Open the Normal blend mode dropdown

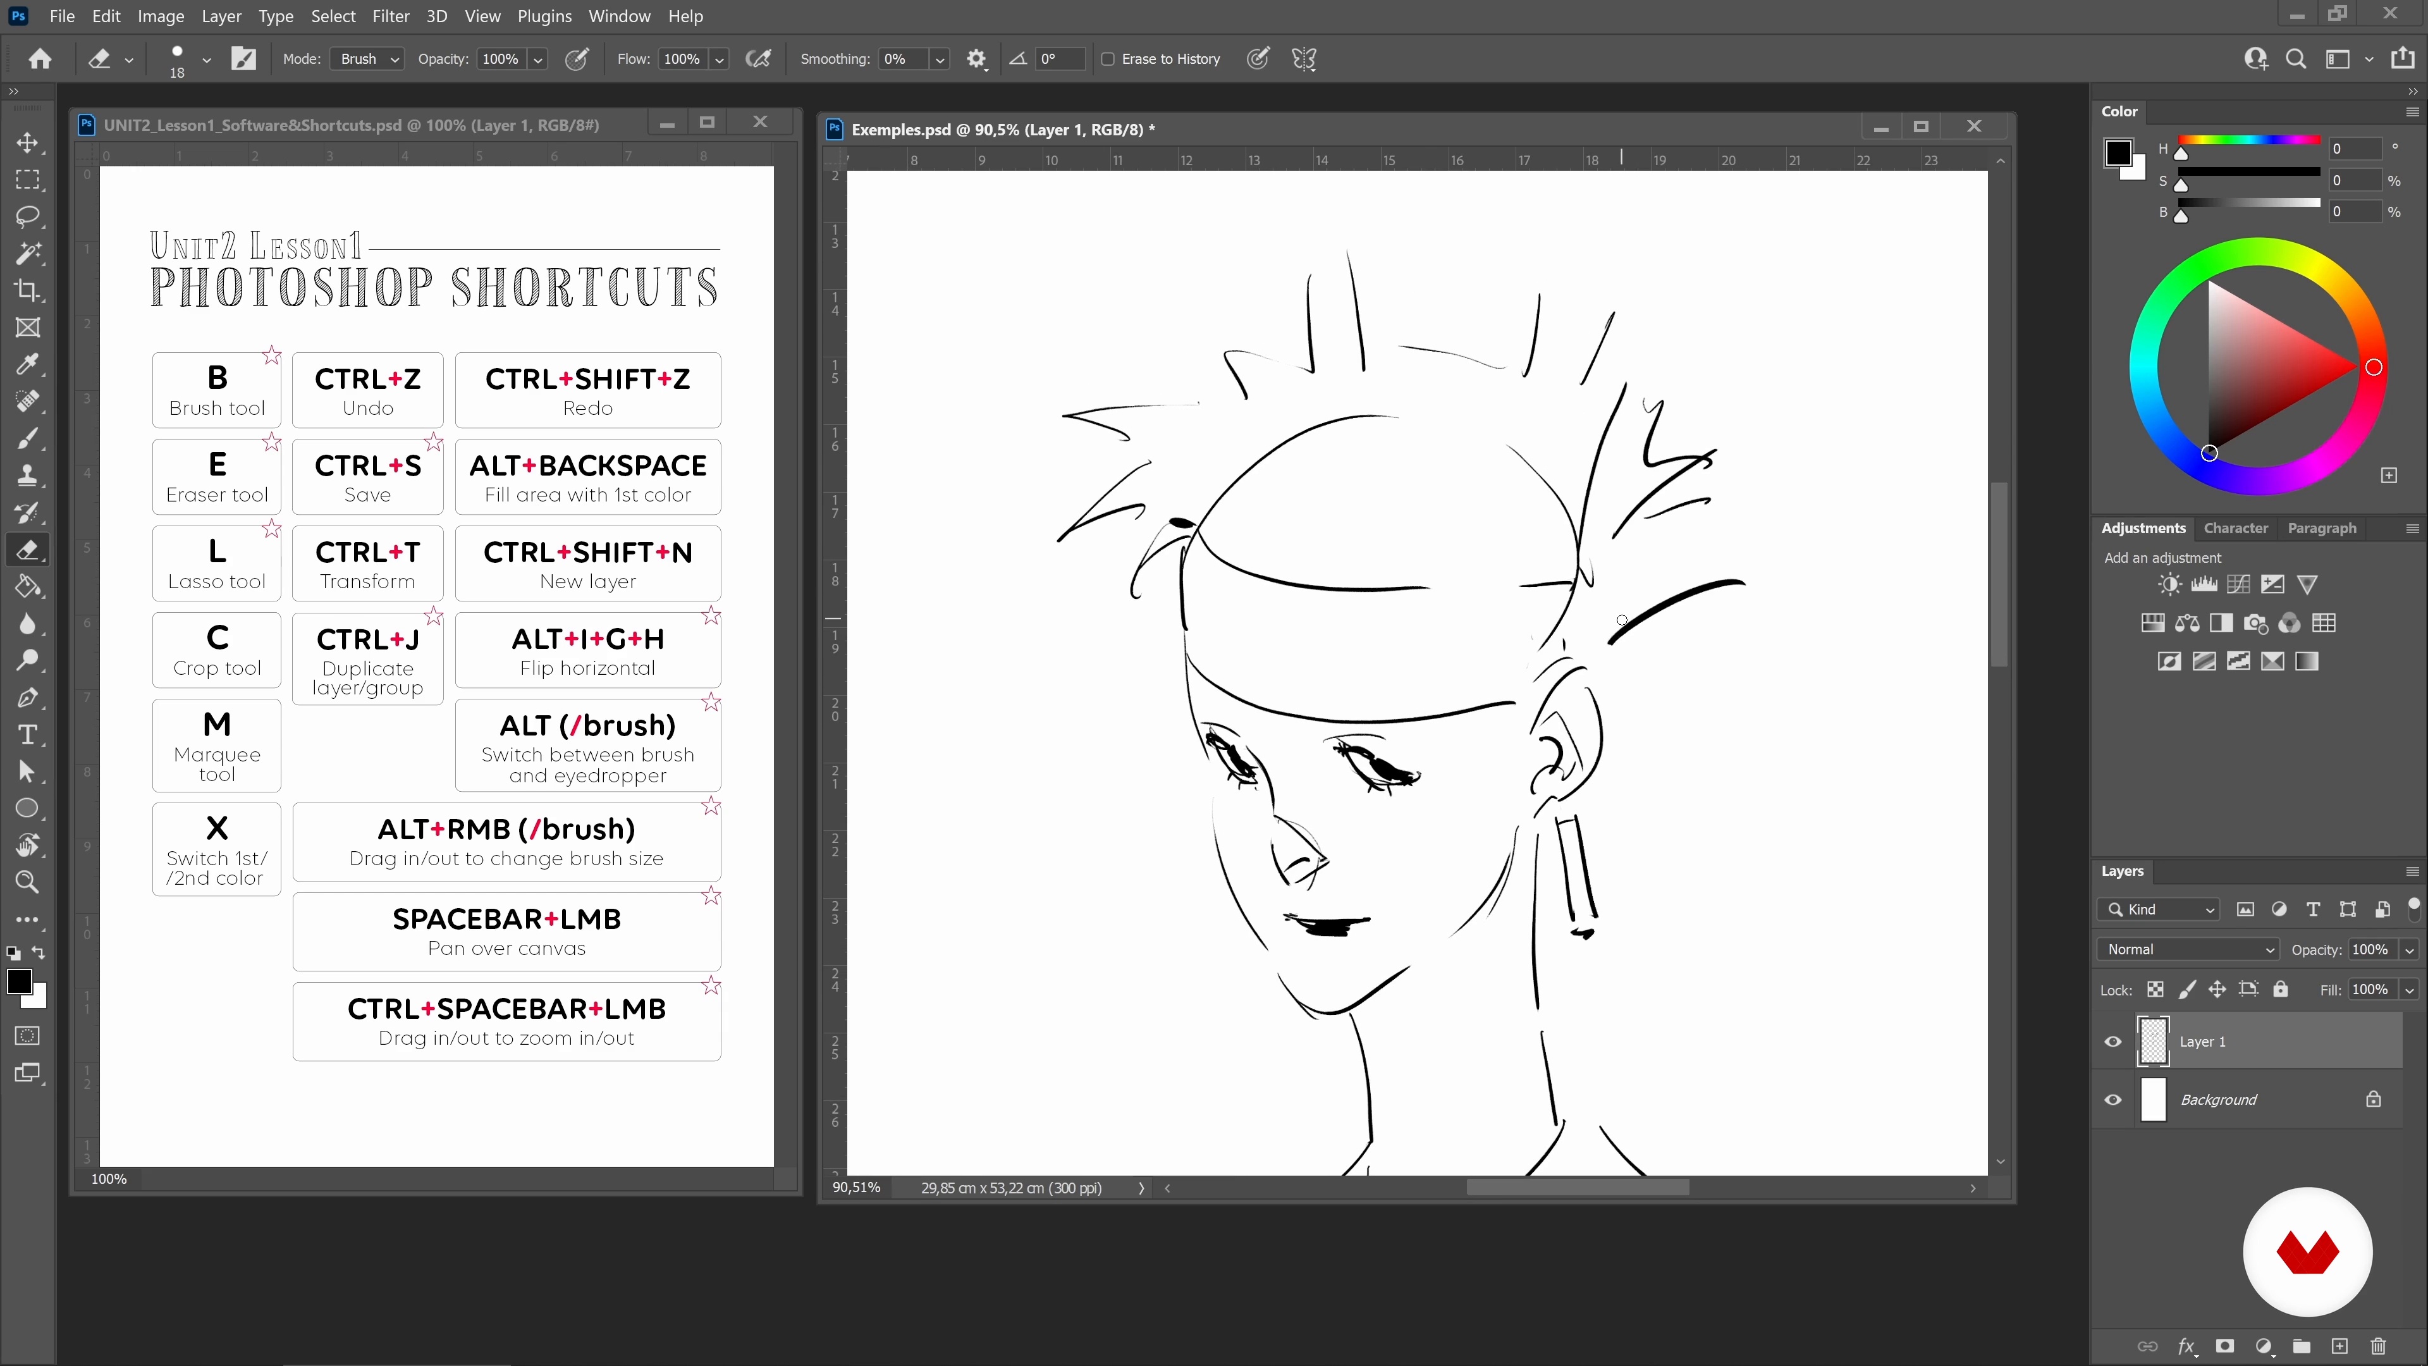coord(2188,949)
